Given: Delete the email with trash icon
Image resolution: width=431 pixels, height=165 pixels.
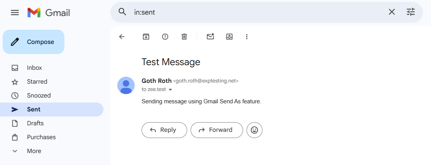Looking at the screenshot, I should (x=184, y=37).
